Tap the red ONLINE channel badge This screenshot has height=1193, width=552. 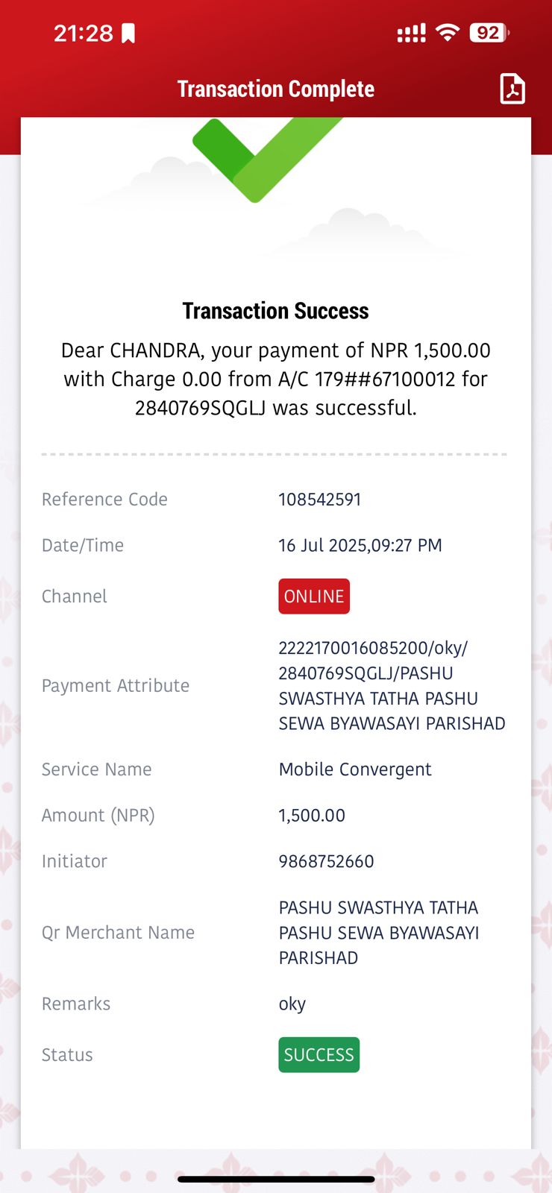314,596
